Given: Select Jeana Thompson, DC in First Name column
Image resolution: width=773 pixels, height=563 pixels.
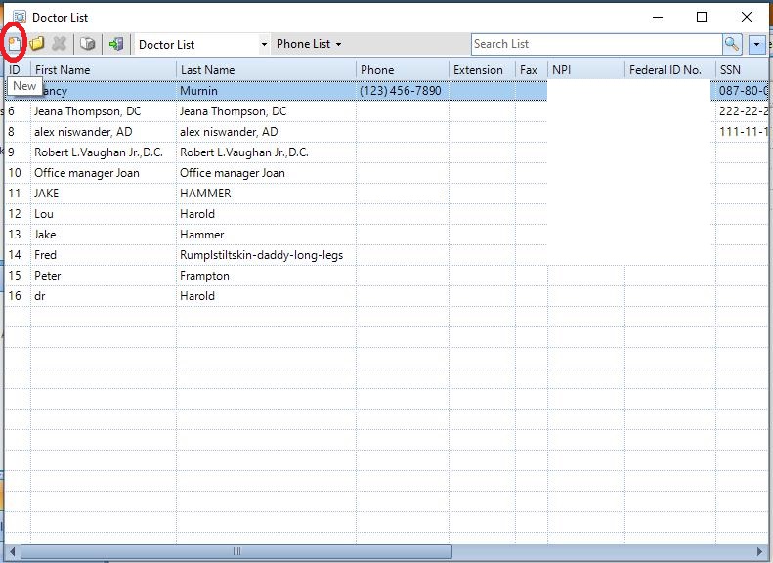Looking at the screenshot, I should click(x=104, y=111).
